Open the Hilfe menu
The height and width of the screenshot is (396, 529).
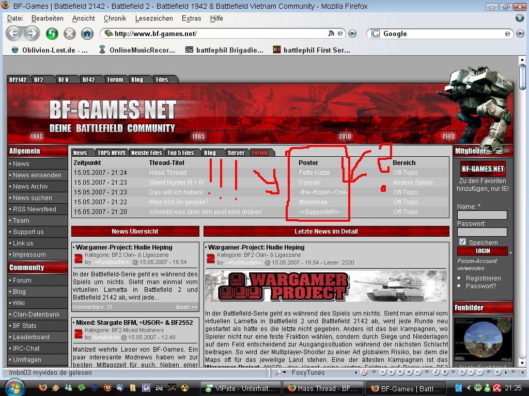coord(216,18)
